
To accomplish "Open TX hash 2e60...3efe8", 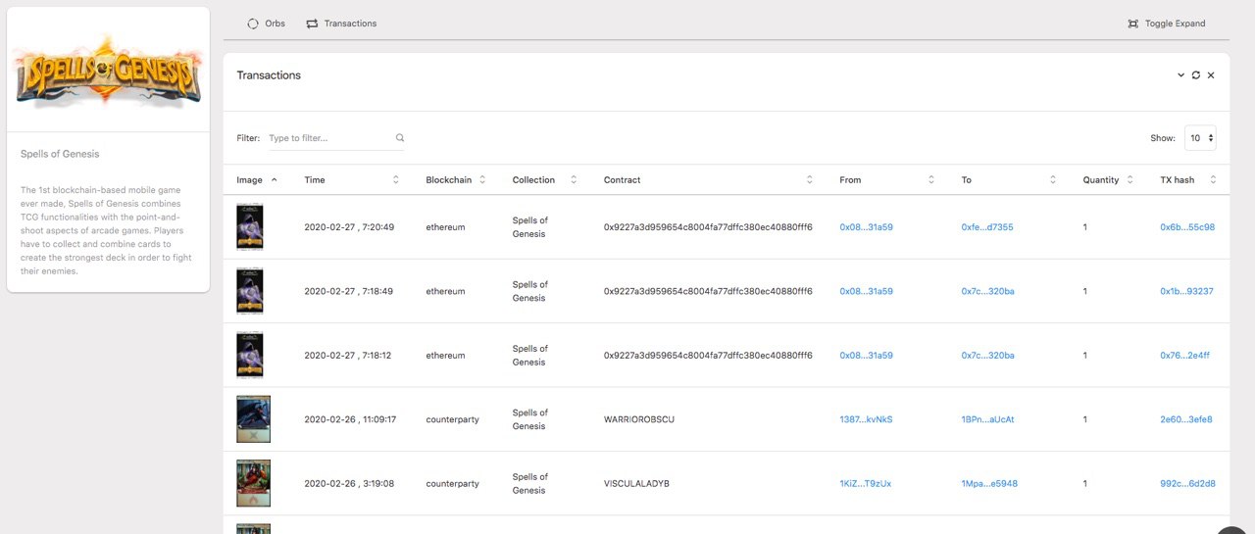I will pos(1186,419).
